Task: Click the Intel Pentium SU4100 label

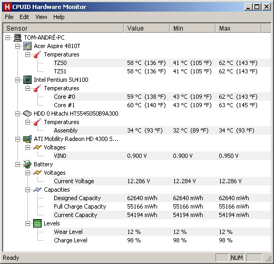Action: pyautogui.click(x=61, y=80)
